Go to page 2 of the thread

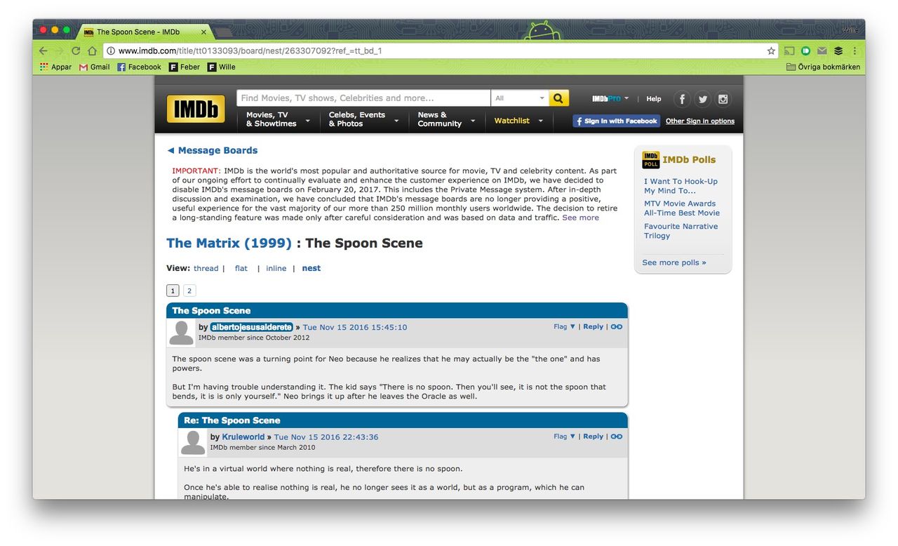coord(189,291)
